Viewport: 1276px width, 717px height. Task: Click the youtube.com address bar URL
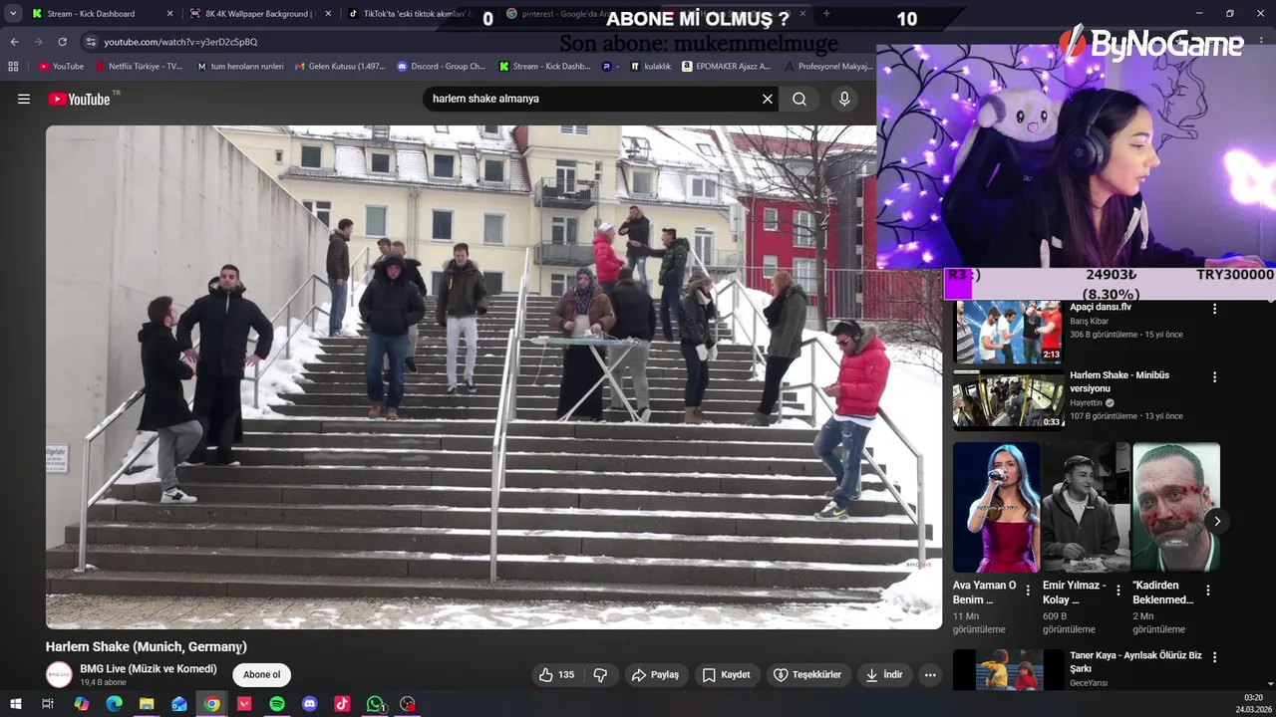coord(180,42)
